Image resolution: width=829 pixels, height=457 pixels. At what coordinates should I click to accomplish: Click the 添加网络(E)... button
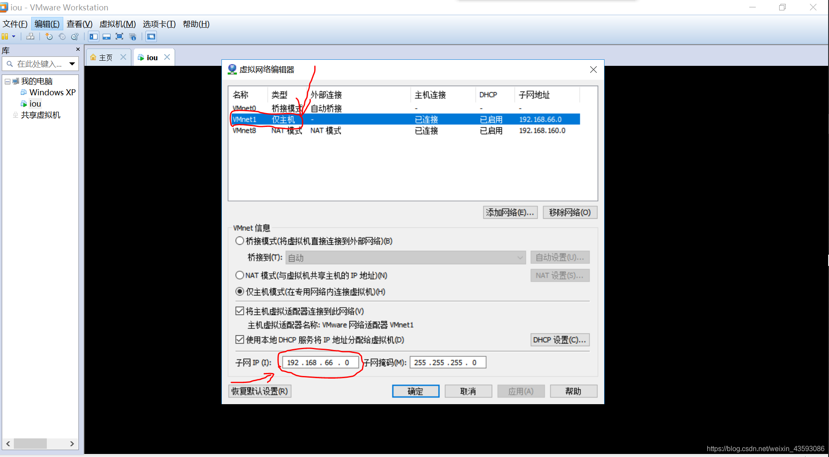pyautogui.click(x=510, y=212)
